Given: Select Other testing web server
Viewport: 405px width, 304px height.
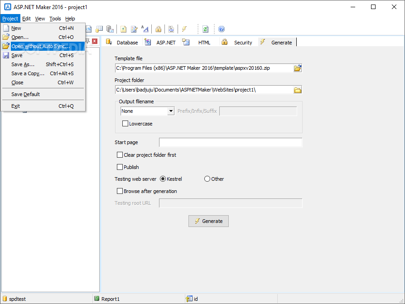Looking at the screenshot, I should click(207, 179).
